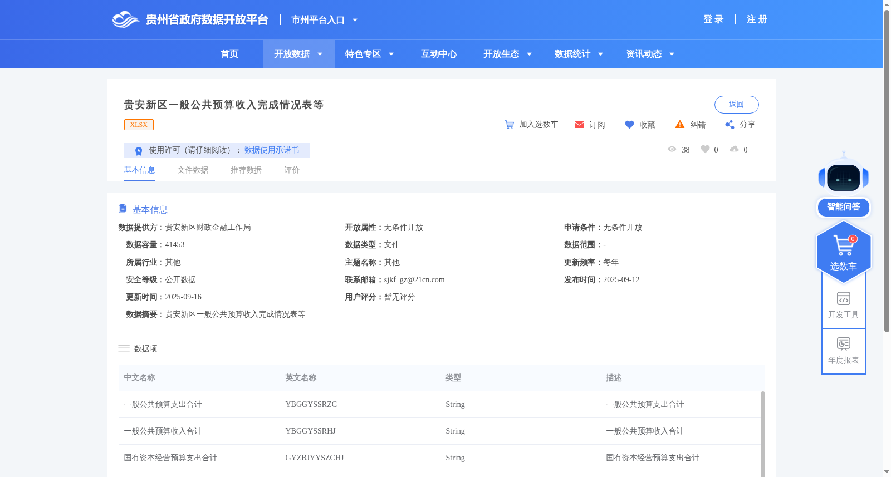Click the license badge icon beside 使用许可
Viewport: 891px width, 477px height.
(139, 151)
